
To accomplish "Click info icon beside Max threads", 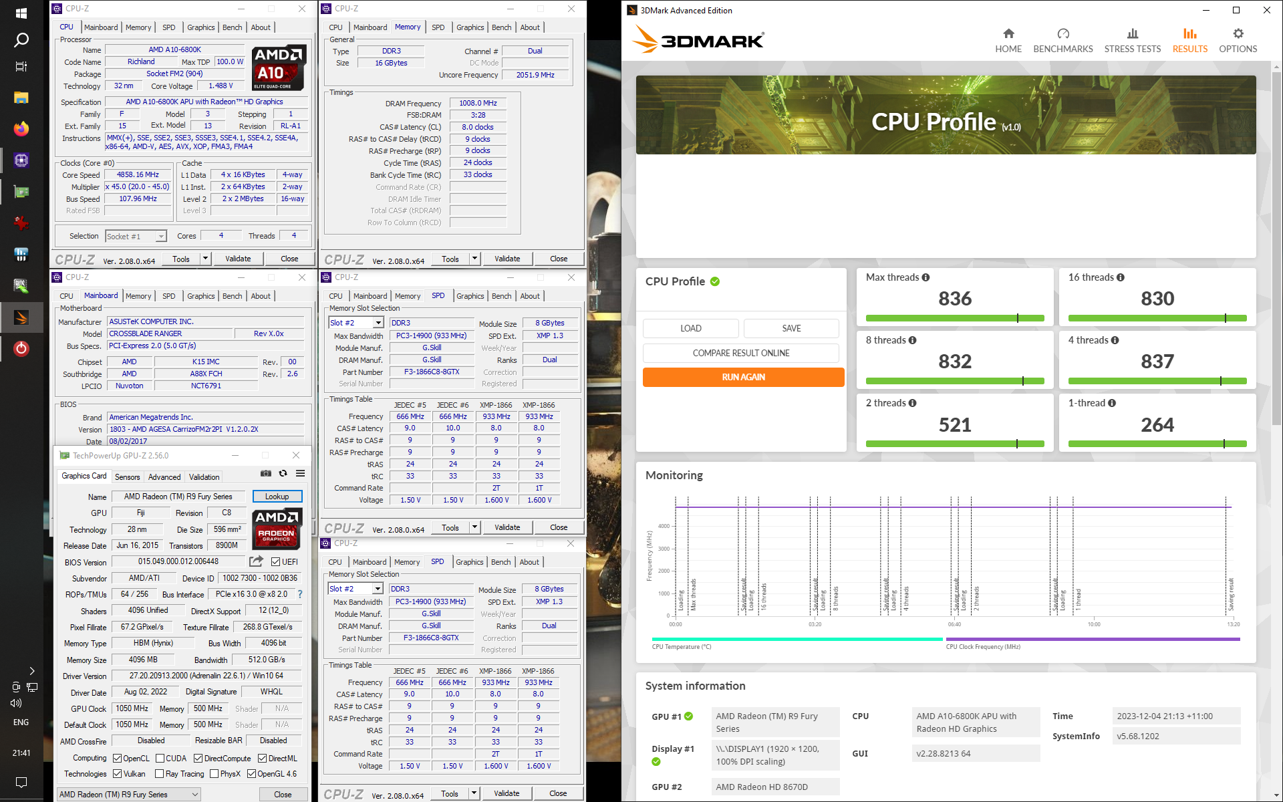I will pyautogui.click(x=925, y=277).
